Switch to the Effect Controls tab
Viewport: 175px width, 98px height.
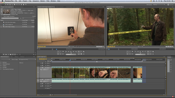pyautogui.click(x=60, y=7)
